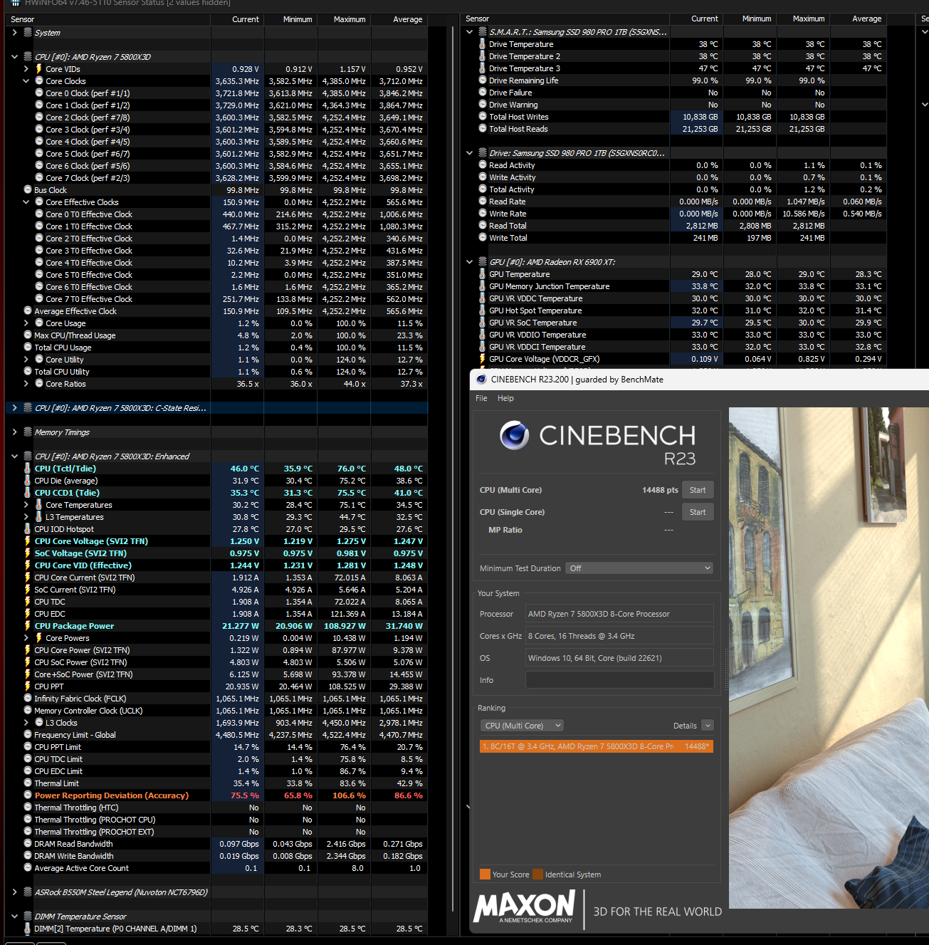Click the S.M.A.R.T. Samsung SSD group chip icon
Screen dimensions: 929x945
483,32
